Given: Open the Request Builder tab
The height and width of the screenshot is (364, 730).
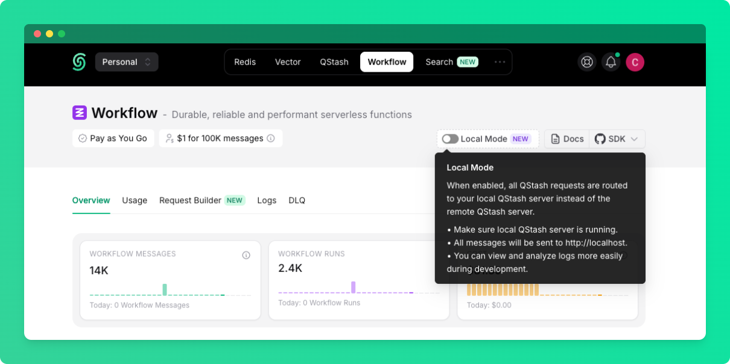Looking at the screenshot, I should tap(202, 200).
